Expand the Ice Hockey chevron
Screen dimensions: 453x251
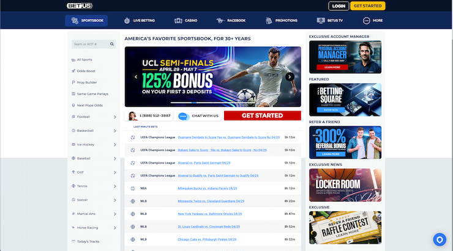pyautogui.click(x=114, y=145)
